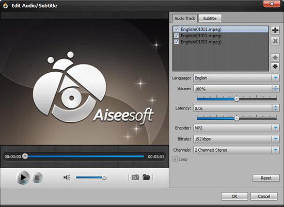Add a new audio track with plus icon
This screenshot has width=284, height=207.
pyautogui.click(x=275, y=30)
